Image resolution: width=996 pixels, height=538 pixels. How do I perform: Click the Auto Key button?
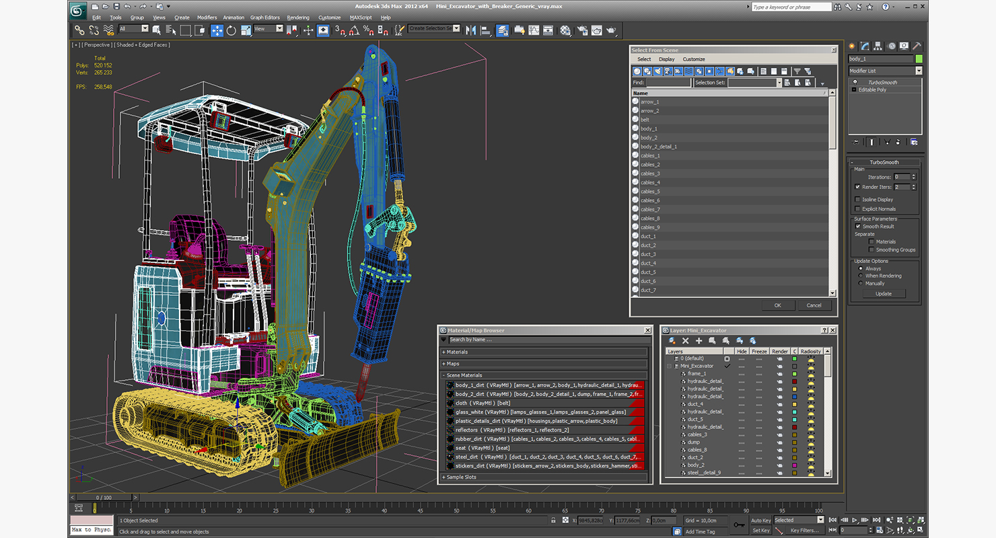(x=760, y=520)
